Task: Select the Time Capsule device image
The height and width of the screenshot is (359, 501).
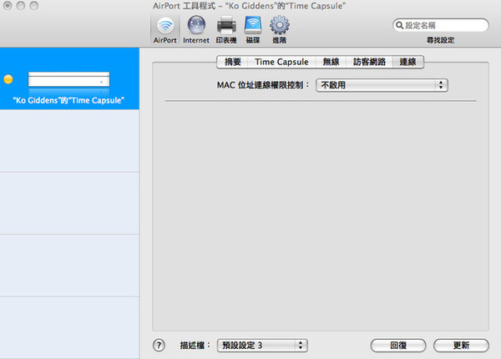Action: [x=68, y=79]
